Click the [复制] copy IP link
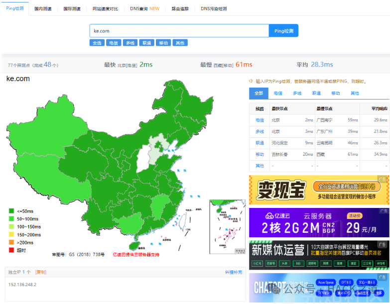The height and width of the screenshot is (304, 390). pos(40,272)
